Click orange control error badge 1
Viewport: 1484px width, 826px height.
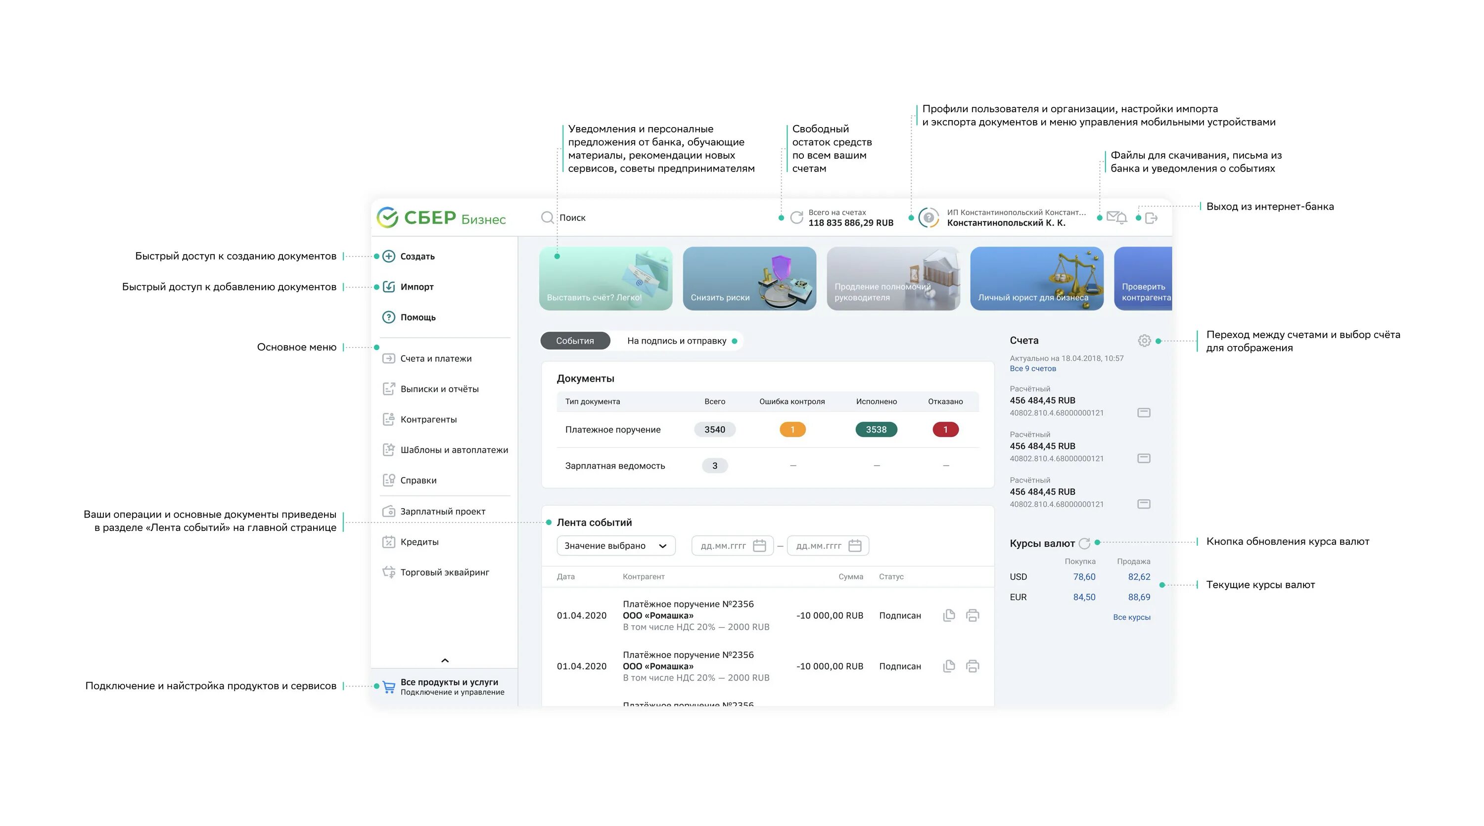tap(792, 430)
